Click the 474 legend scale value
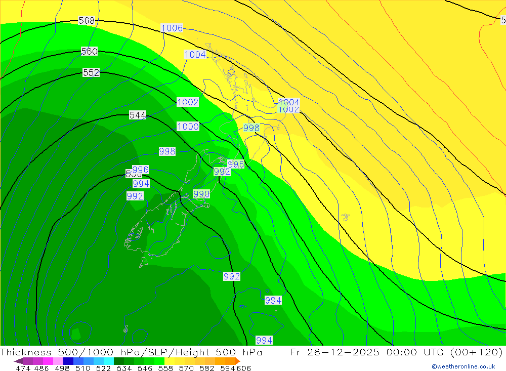The width and height of the screenshot is (506, 371). [23, 368]
